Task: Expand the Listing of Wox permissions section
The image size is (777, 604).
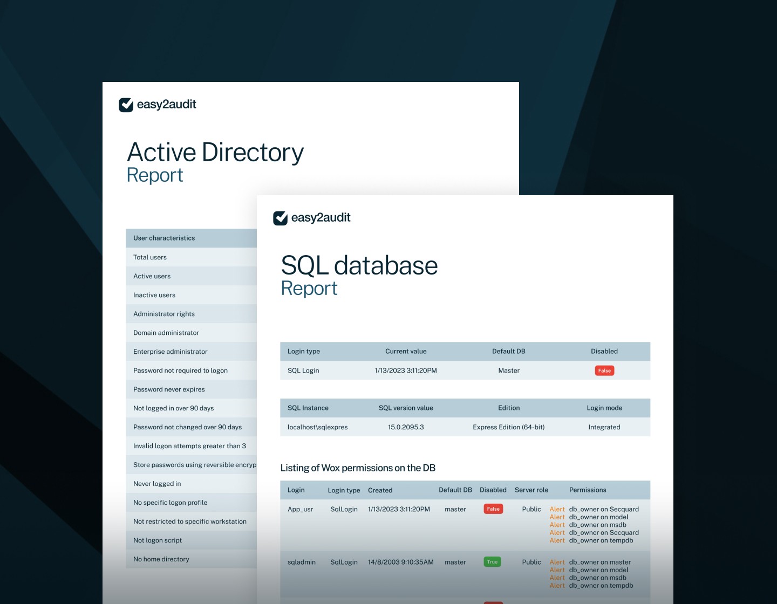Action: (358, 468)
